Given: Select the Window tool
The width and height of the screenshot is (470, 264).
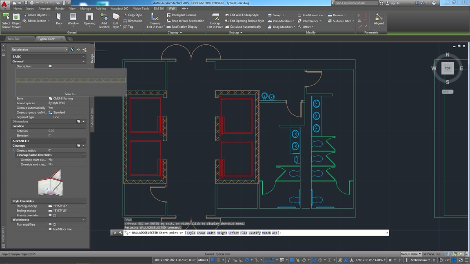Looking at the screenshot, I should tap(73, 18).
